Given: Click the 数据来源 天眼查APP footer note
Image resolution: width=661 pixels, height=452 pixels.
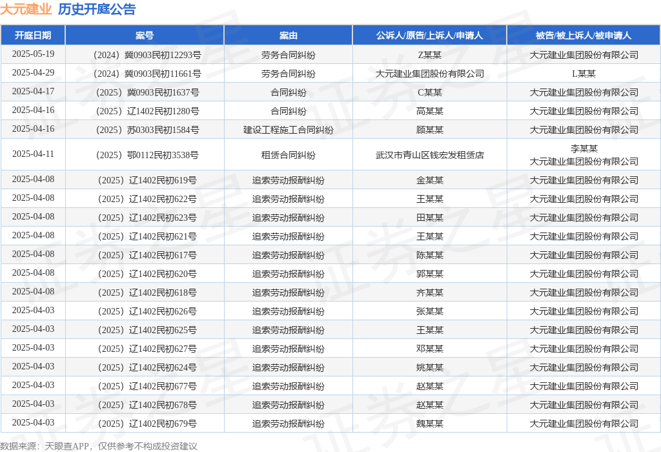Looking at the screenshot, I should pyautogui.click(x=99, y=446).
